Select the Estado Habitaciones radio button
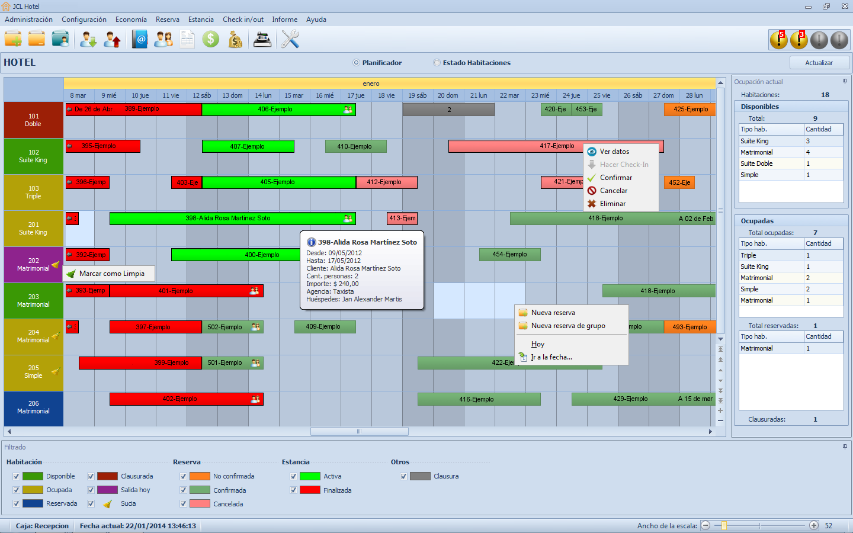The width and height of the screenshot is (853, 533). coord(437,63)
